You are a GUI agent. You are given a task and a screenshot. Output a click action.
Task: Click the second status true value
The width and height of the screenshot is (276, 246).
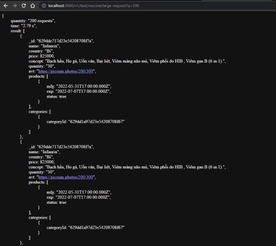pyautogui.click(x=63, y=202)
